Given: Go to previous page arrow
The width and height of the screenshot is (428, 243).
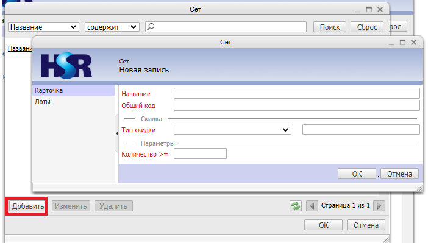Looking at the screenshot, I should 312,206.
